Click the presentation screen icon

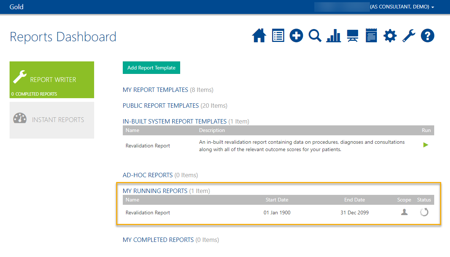(352, 35)
